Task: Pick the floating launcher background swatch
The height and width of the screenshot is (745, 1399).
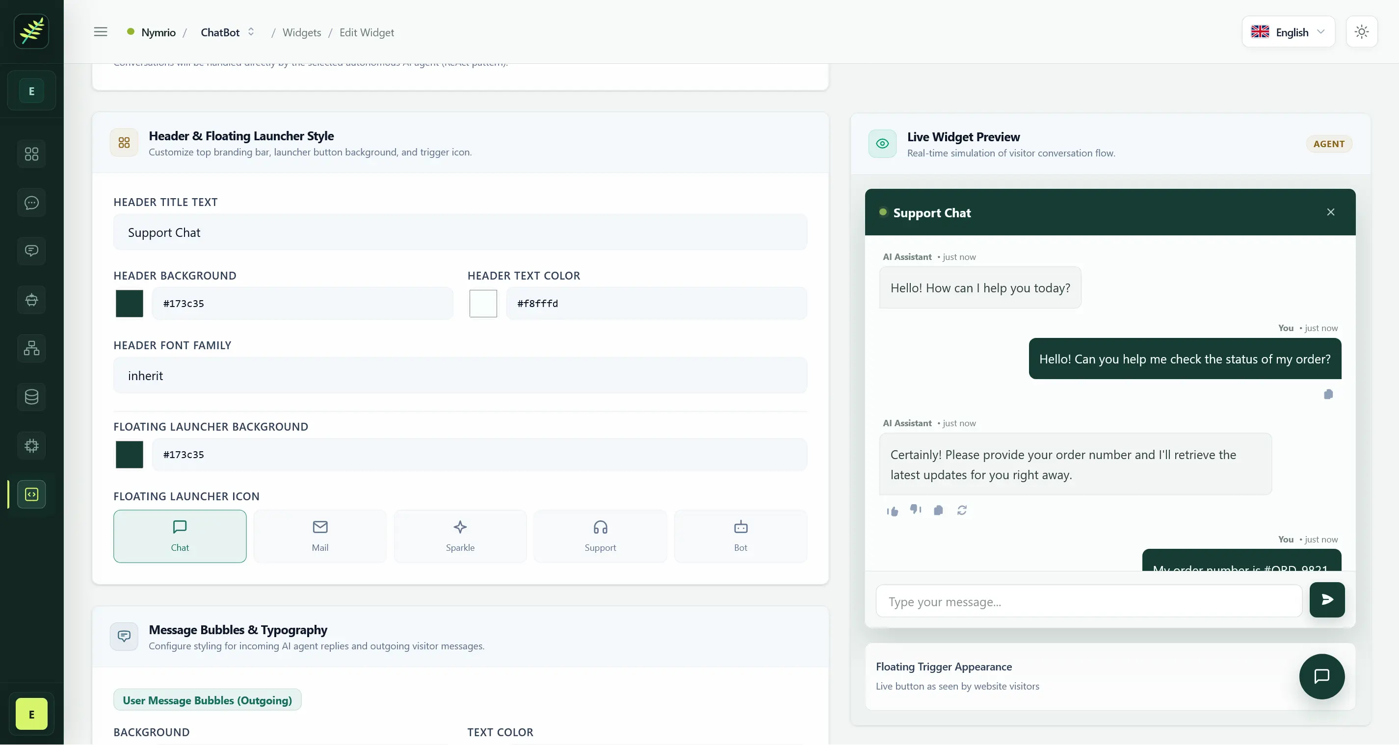Action: click(129, 455)
